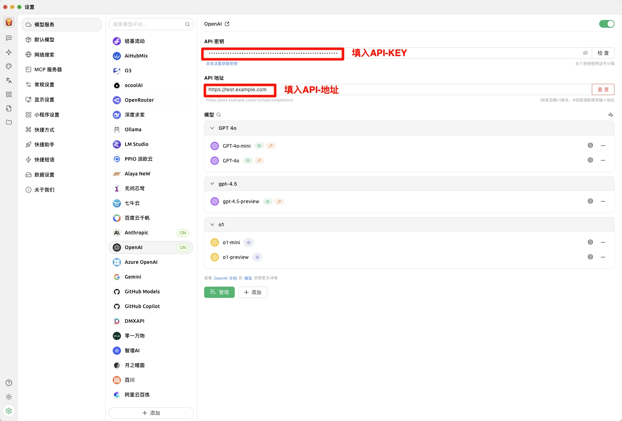Screen dimensions: 622x421
Task: Open 快捷方式 settings section
Action: coord(61,130)
